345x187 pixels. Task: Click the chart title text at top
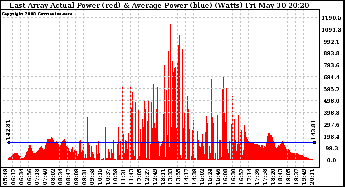click(159, 5)
